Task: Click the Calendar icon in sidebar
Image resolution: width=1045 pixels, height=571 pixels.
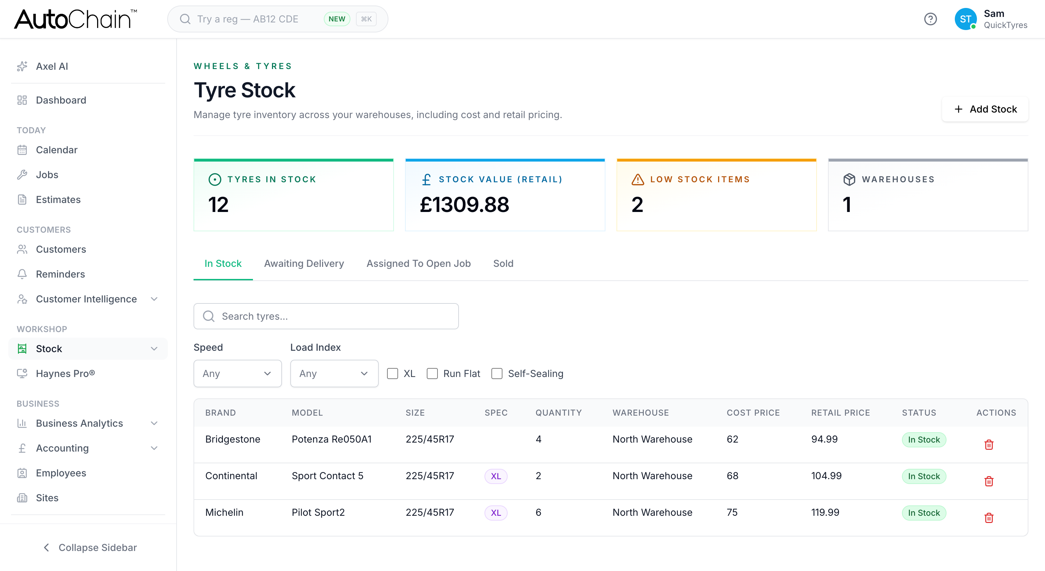Action: [x=22, y=150]
